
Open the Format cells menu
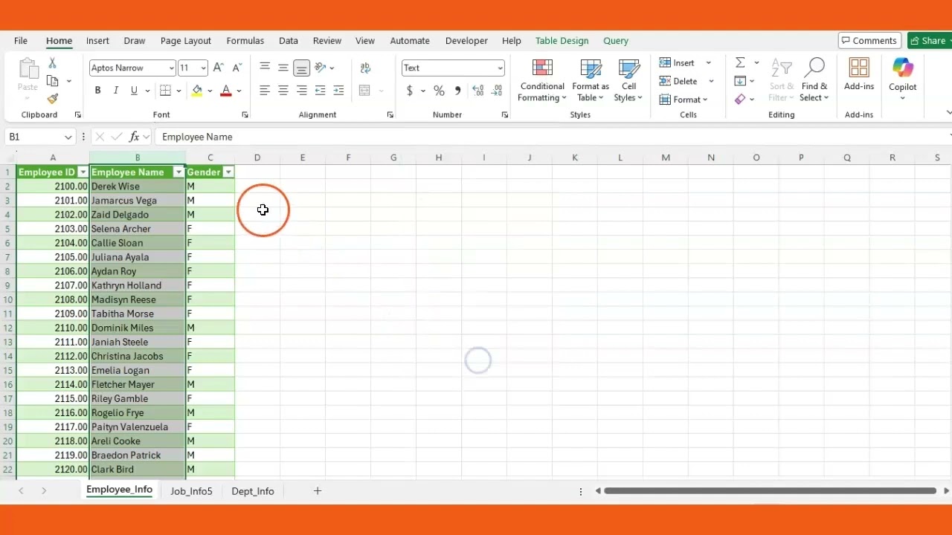pyautogui.click(x=684, y=100)
